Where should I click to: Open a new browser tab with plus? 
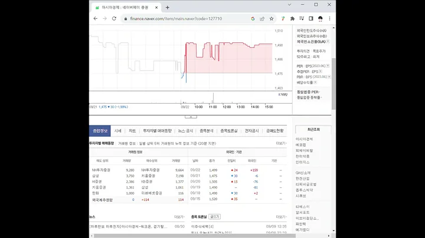(x=168, y=8)
